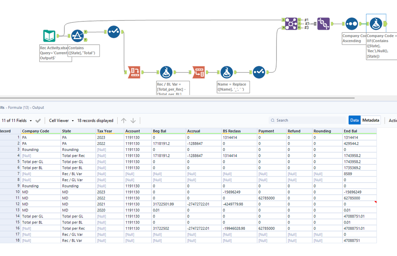Click the Name = Replace annotation box

click(233, 87)
